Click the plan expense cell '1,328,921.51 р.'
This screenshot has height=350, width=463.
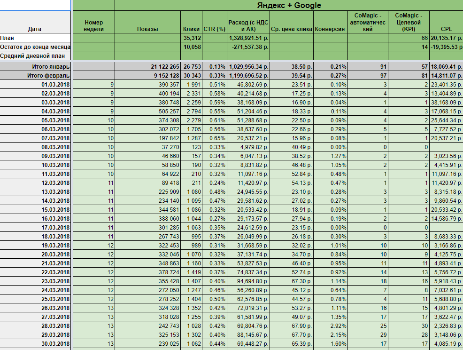pyautogui.click(x=249, y=38)
